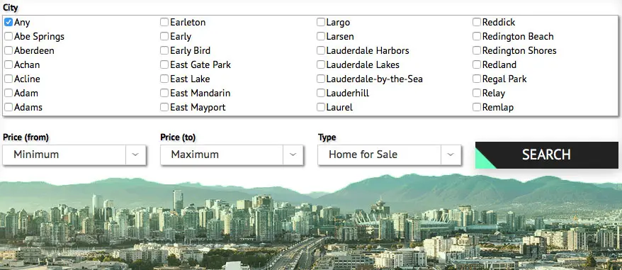Tick the Remlap checkbox
This screenshot has width=622, height=270.
[476, 107]
